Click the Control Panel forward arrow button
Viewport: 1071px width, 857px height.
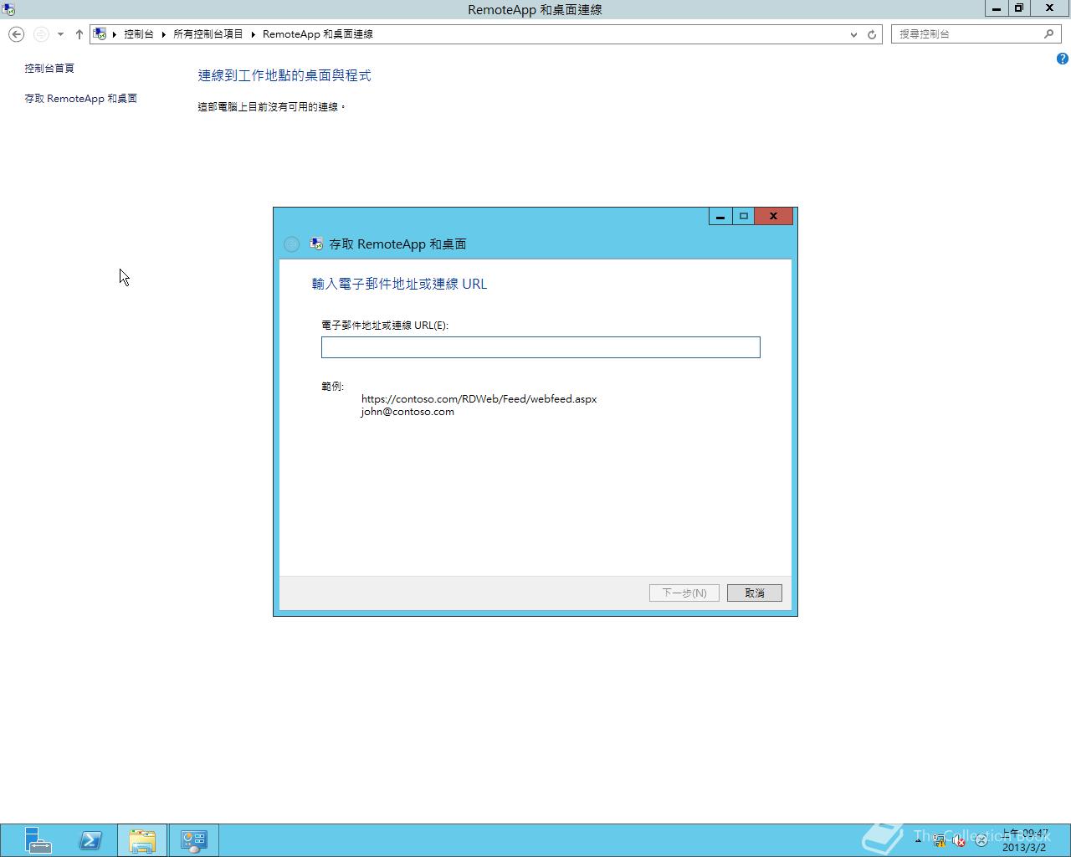click(x=41, y=34)
